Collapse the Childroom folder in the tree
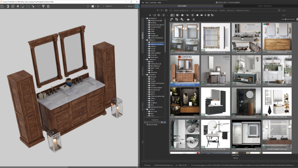Image resolution: width=298 pixels, height=168 pixels. tap(146, 60)
